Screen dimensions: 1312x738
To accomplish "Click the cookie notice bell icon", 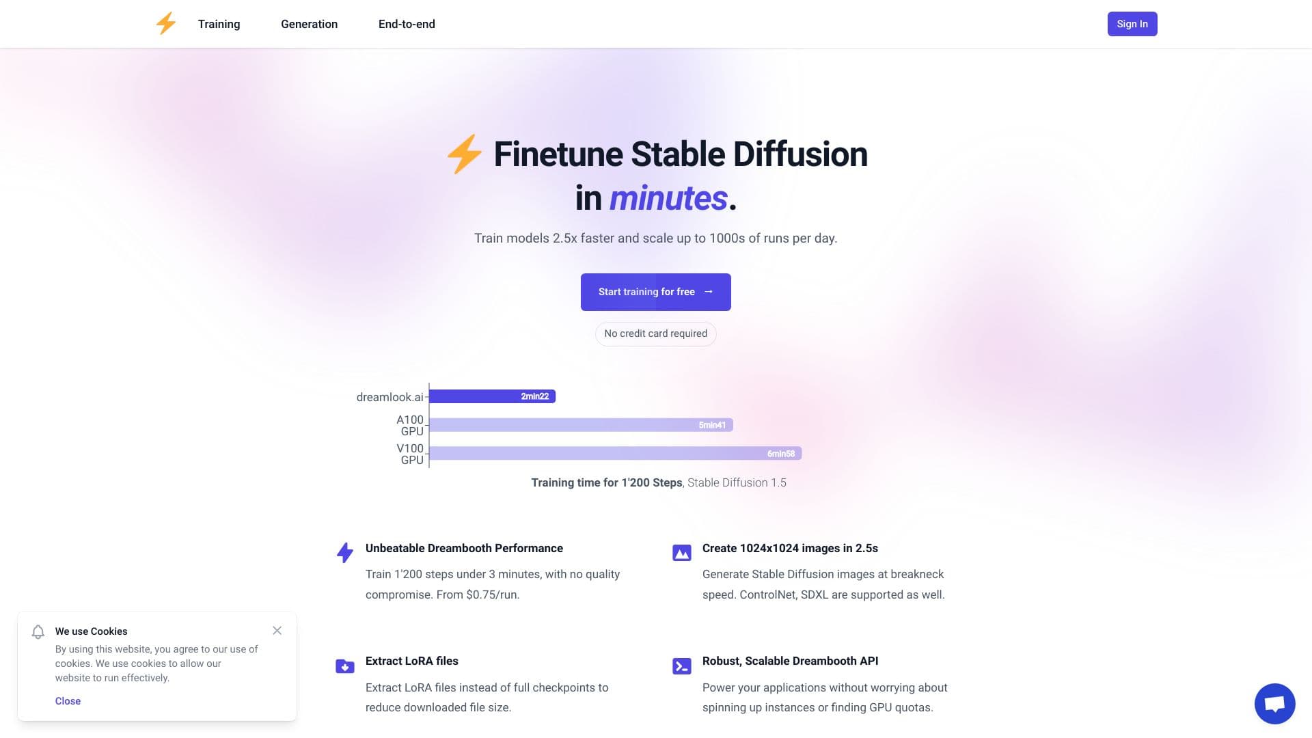I will coord(38,632).
